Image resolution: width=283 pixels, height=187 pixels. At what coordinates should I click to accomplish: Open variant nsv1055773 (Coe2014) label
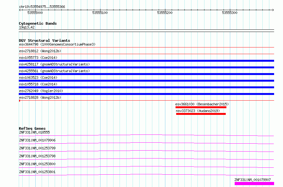click(x=38, y=58)
